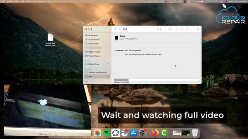Viewport: 248px width, 139px height.
Task: Click the Wi-Fi icon in menu bar
Action: [x=180, y=2]
